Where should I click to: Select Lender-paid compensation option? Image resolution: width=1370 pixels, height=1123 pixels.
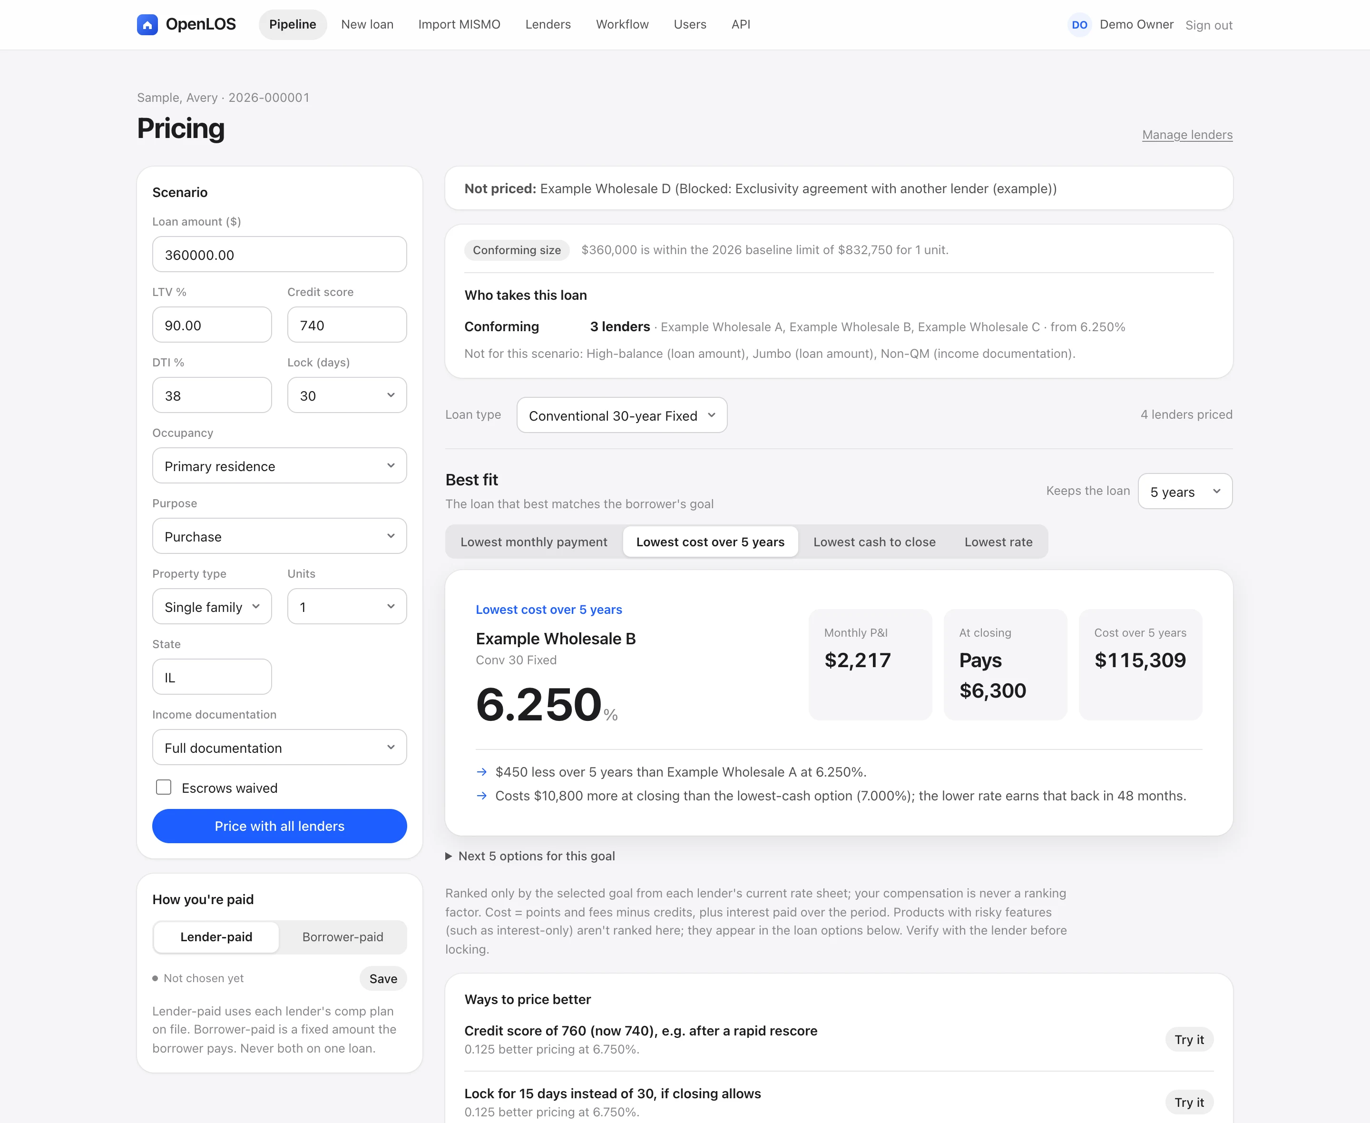216,936
